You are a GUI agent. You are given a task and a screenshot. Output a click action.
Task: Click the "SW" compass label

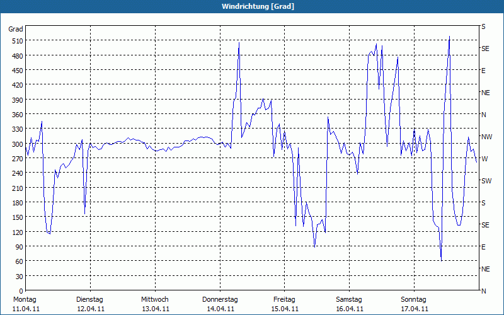click(x=486, y=181)
